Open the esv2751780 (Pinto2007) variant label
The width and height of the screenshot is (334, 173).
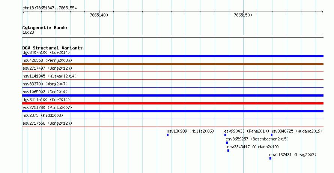click(x=47, y=107)
